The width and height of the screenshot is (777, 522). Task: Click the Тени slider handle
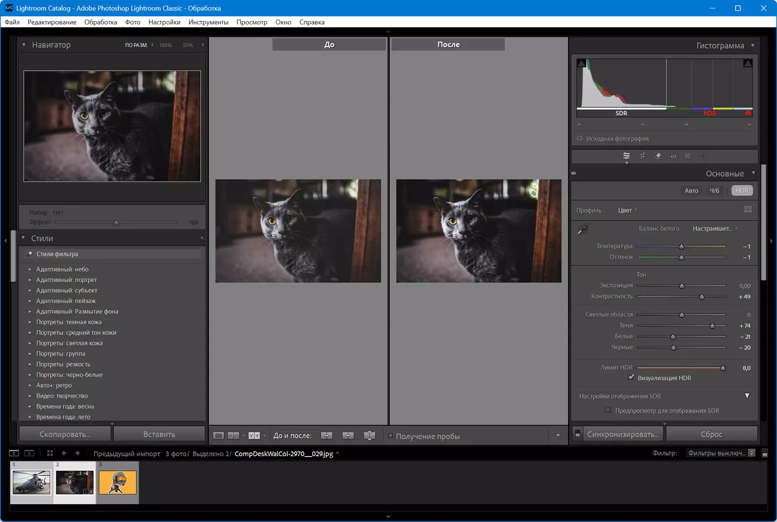click(712, 326)
